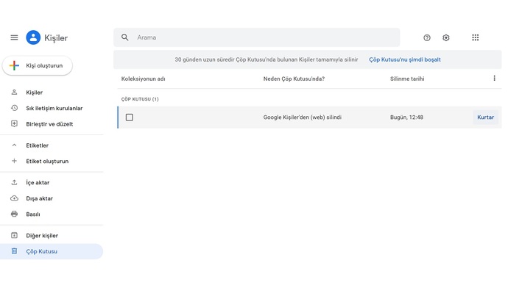
Task: Click Çöp Kutusu'nu şimdi boşalt link
Action: tap(405, 59)
